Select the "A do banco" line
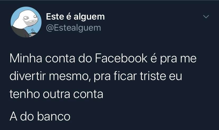This screenshot has height=130, width=219. pos(40,116)
